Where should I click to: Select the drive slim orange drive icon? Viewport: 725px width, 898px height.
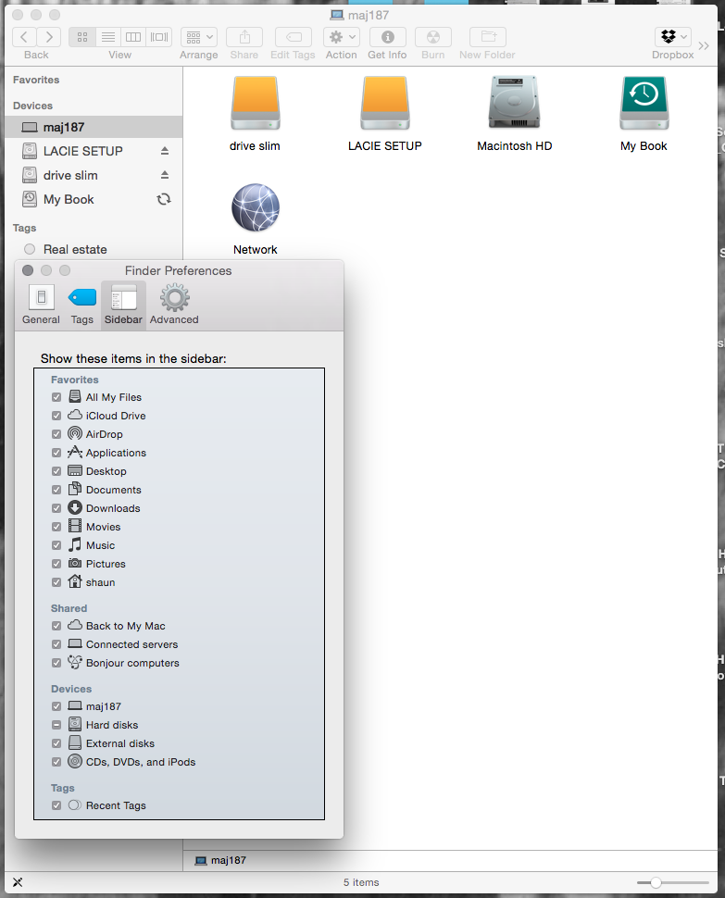click(256, 103)
